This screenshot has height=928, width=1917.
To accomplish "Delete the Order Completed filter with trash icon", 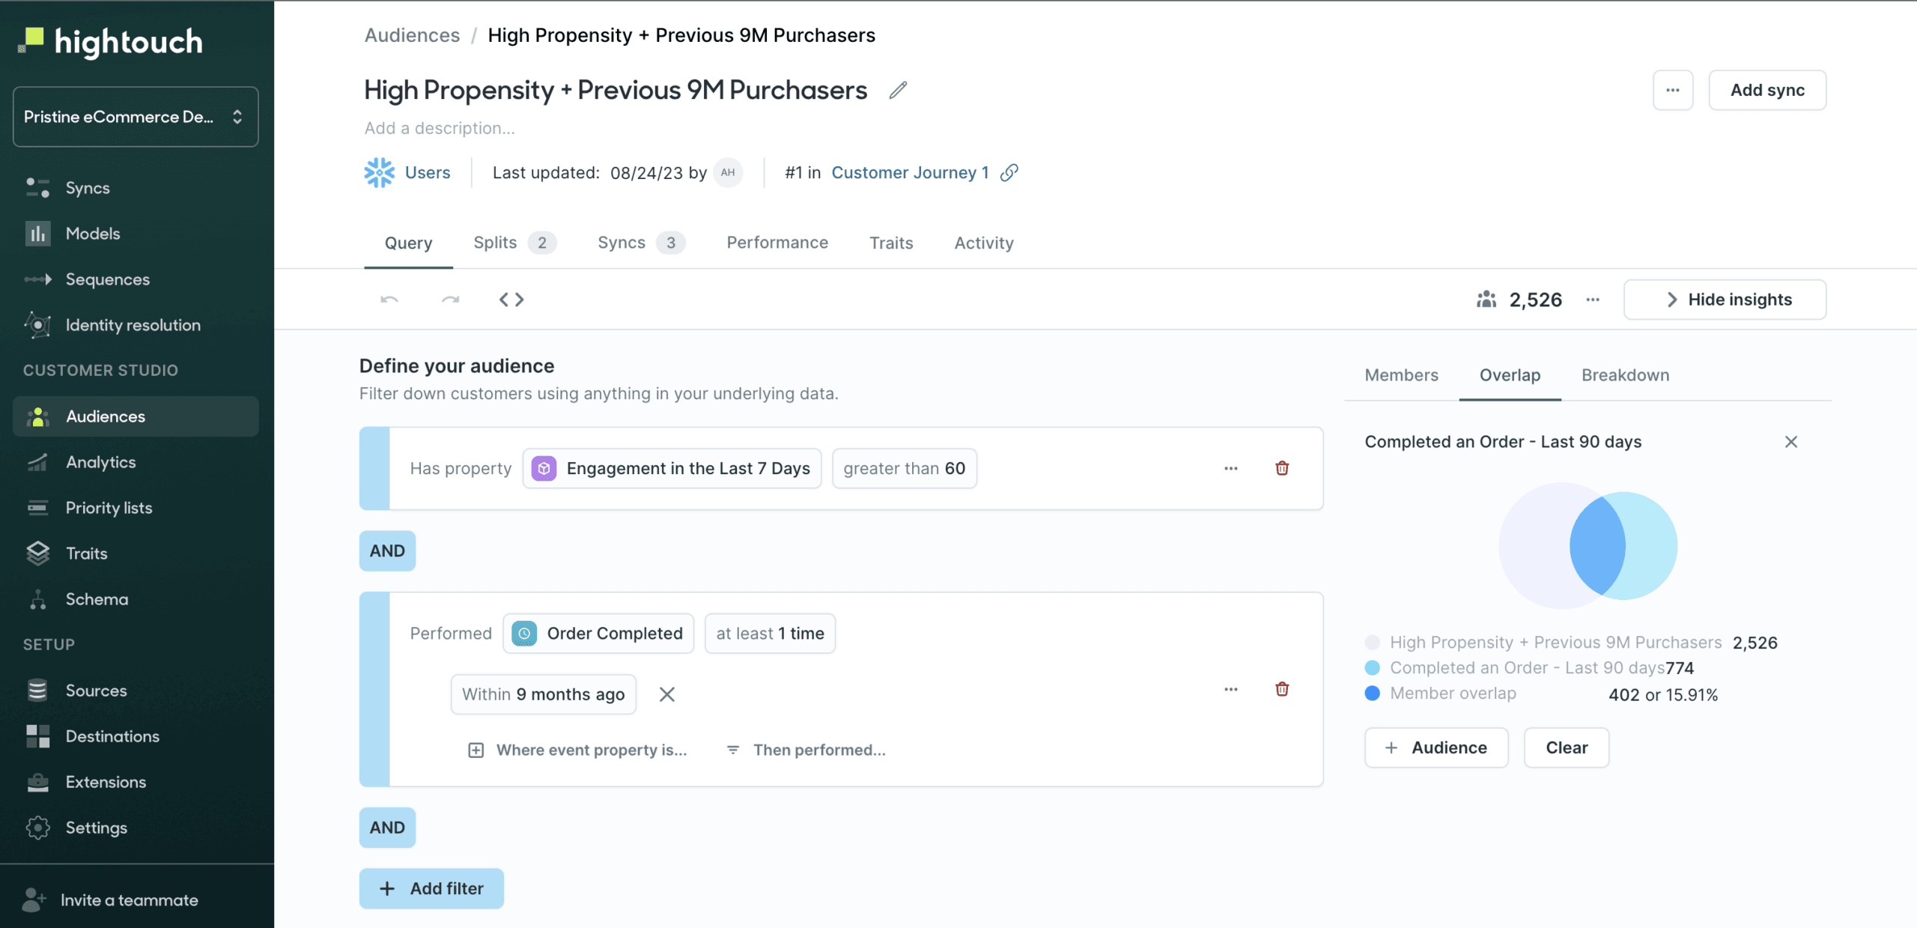I will pos(1282,689).
